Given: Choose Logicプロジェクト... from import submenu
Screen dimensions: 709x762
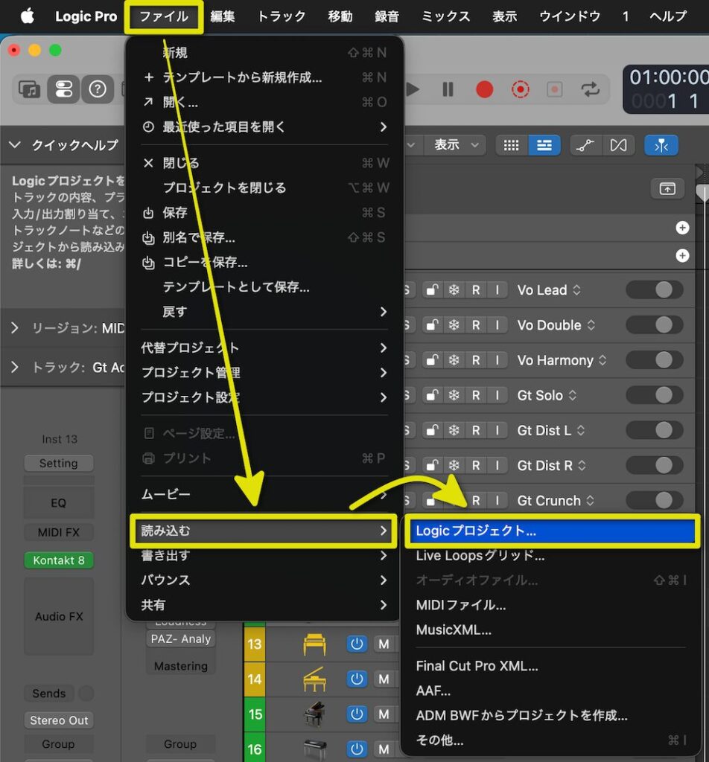Looking at the screenshot, I should click(x=552, y=531).
